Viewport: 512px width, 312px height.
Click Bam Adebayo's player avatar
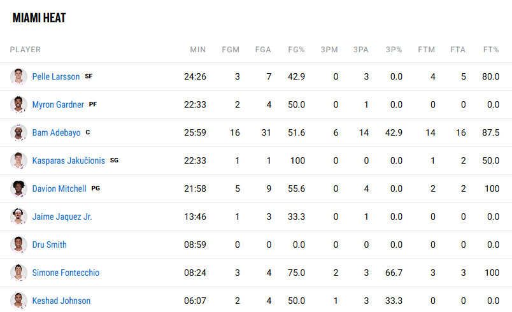tap(18, 133)
